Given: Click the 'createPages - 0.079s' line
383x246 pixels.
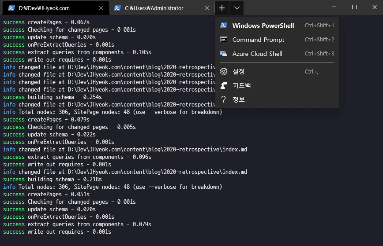Looking at the screenshot, I should coord(46,119).
